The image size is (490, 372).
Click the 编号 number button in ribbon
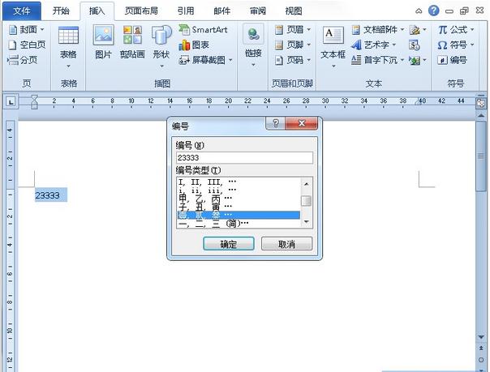pos(452,60)
